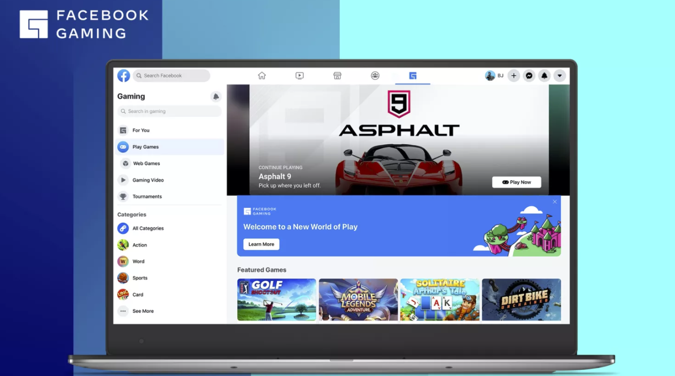Click the Sports basketball icon
This screenshot has width=675, height=376.
pos(123,278)
